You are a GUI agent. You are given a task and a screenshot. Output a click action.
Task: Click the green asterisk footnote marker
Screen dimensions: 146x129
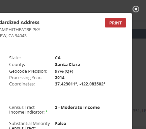click(47, 112)
